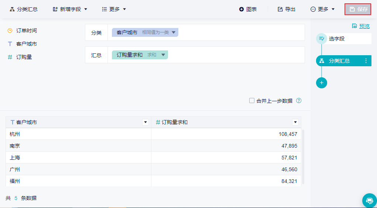
Task: Click the help icon beside 合并上一步数据
Action: pos(299,101)
